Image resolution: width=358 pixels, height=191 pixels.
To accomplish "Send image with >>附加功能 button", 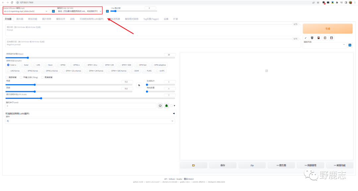I will point(340,165).
